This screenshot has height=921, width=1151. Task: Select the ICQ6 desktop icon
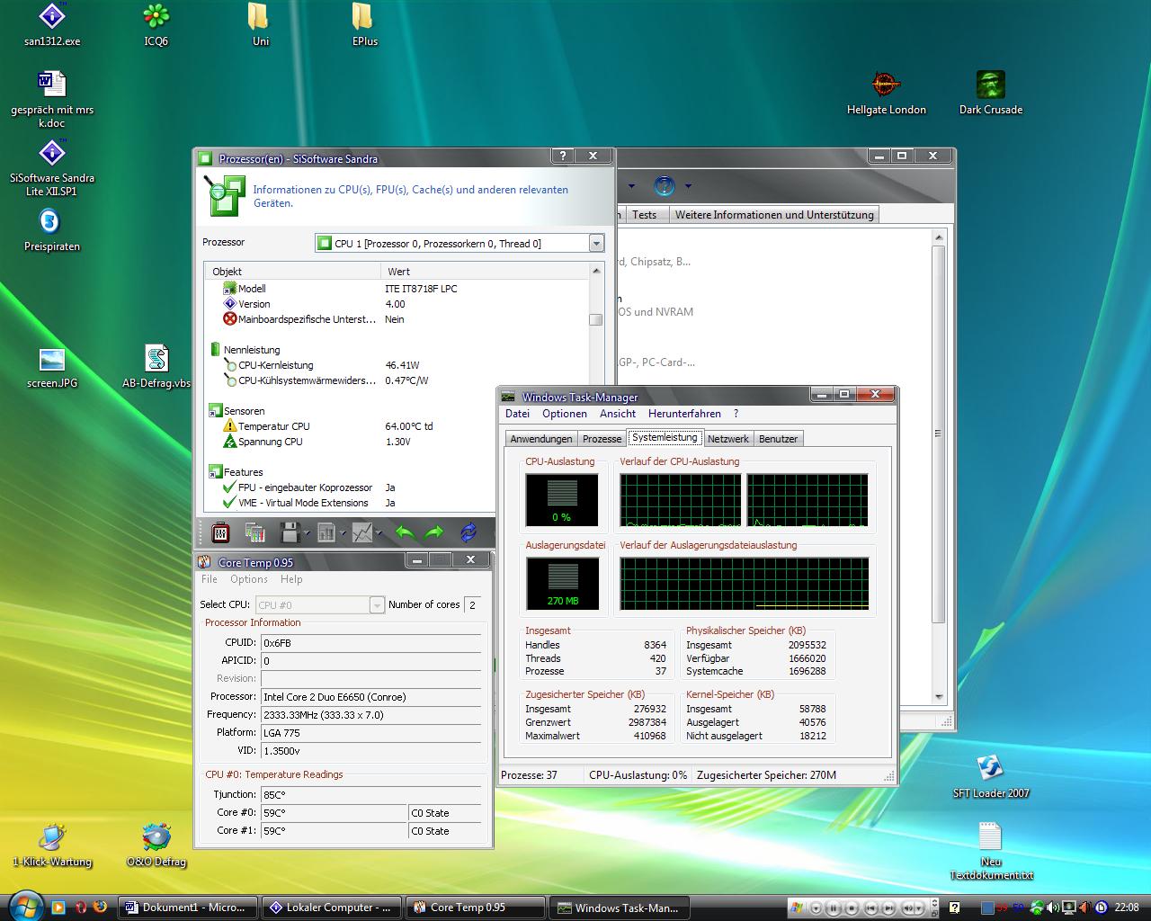156,24
